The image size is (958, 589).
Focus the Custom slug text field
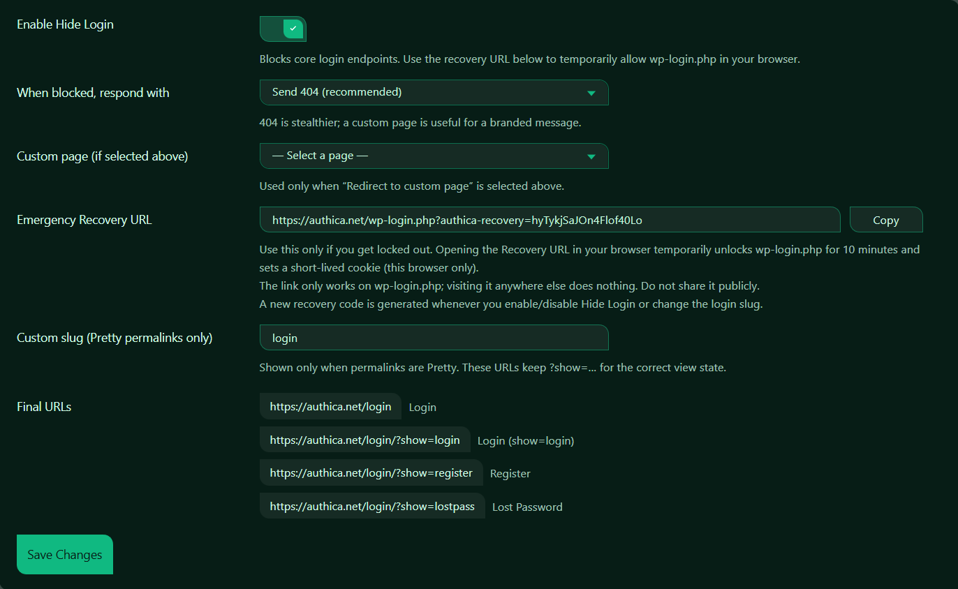(433, 338)
